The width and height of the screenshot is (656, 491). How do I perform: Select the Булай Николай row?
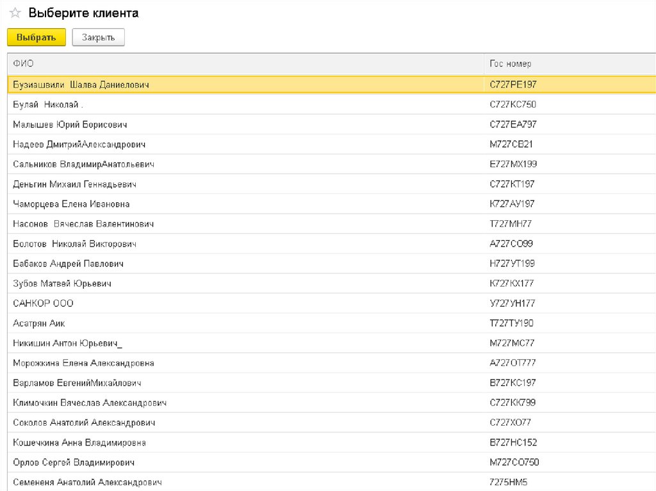[x=48, y=104]
